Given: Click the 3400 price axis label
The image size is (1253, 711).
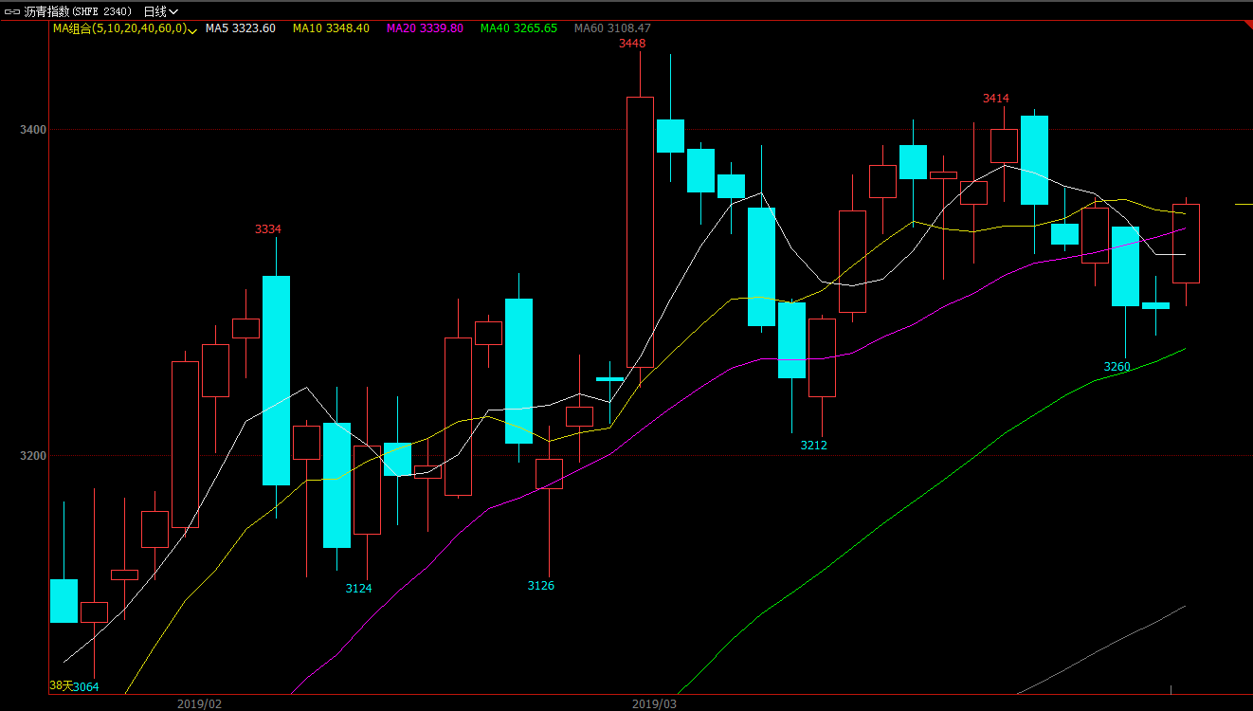Looking at the screenshot, I should [x=32, y=130].
